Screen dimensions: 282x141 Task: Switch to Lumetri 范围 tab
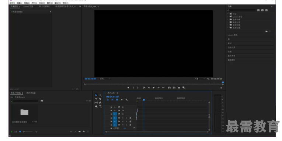click(28, 7)
